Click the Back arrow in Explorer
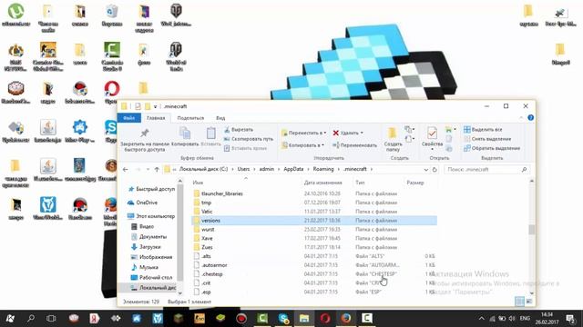 point(126,170)
